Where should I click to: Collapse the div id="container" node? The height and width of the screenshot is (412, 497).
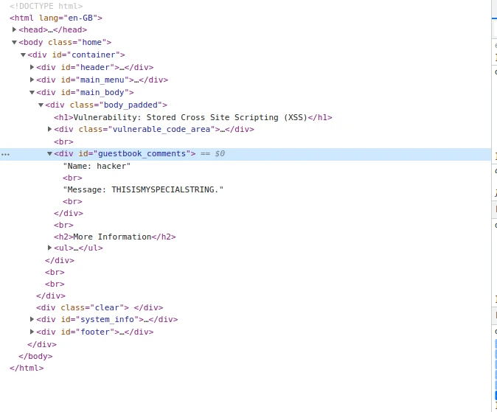tap(24, 55)
